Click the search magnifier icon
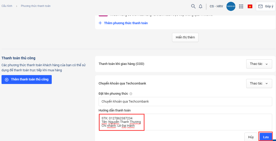The height and width of the screenshot is (141, 276). click(x=193, y=6)
